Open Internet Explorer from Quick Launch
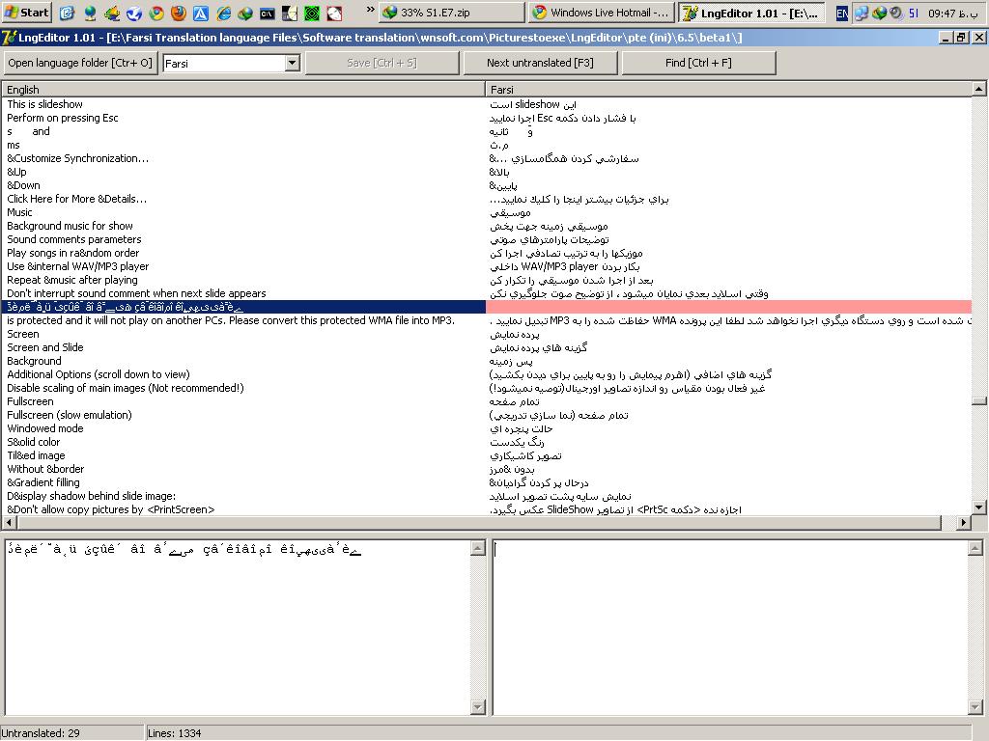 [x=223, y=13]
